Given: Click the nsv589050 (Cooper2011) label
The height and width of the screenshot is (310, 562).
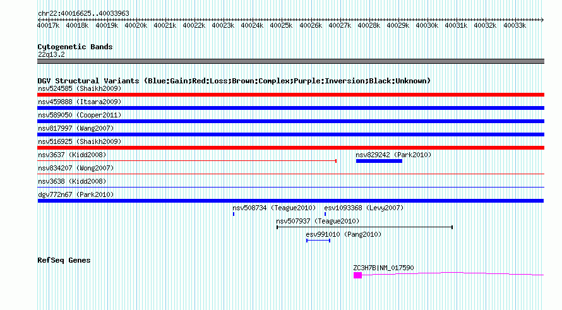Looking at the screenshot, I should 80,115.
